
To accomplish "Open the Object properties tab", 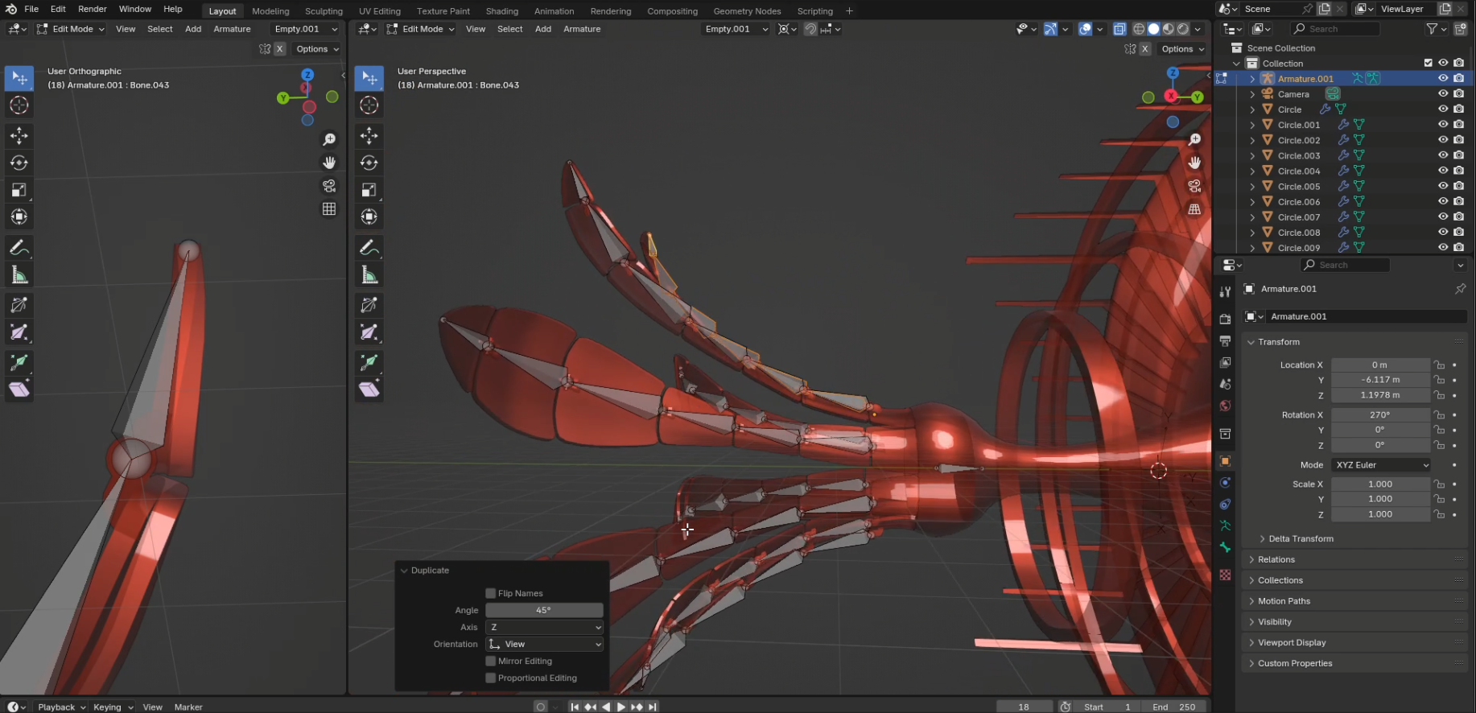I will (x=1225, y=461).
